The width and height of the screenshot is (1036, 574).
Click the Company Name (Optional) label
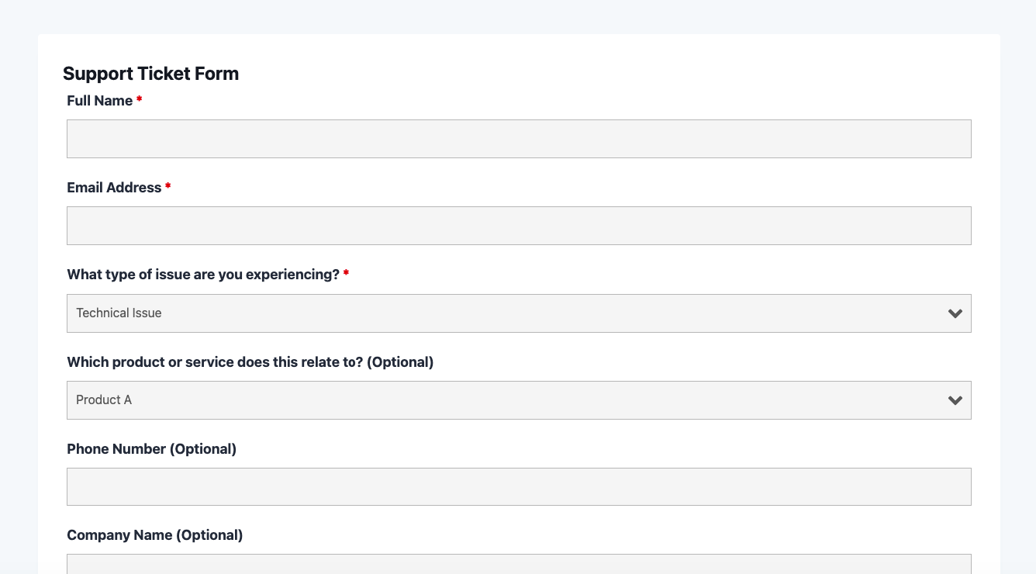click(154, 535)
